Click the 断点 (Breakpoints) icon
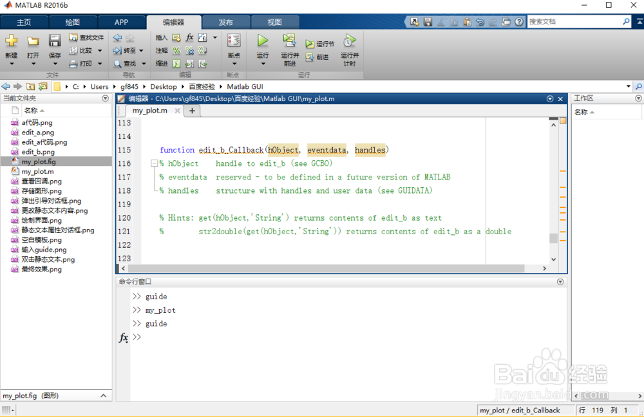 tap(234, 41)
